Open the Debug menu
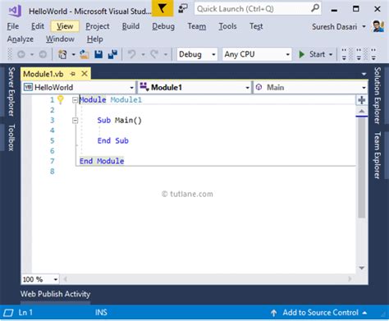Screen dimensions: 389x321 pyautogui.click(x=163, y=26)
